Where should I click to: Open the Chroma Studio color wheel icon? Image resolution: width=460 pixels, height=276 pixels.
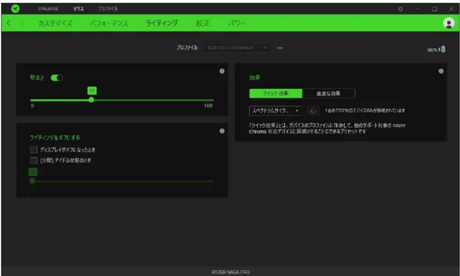click(313, 110)
